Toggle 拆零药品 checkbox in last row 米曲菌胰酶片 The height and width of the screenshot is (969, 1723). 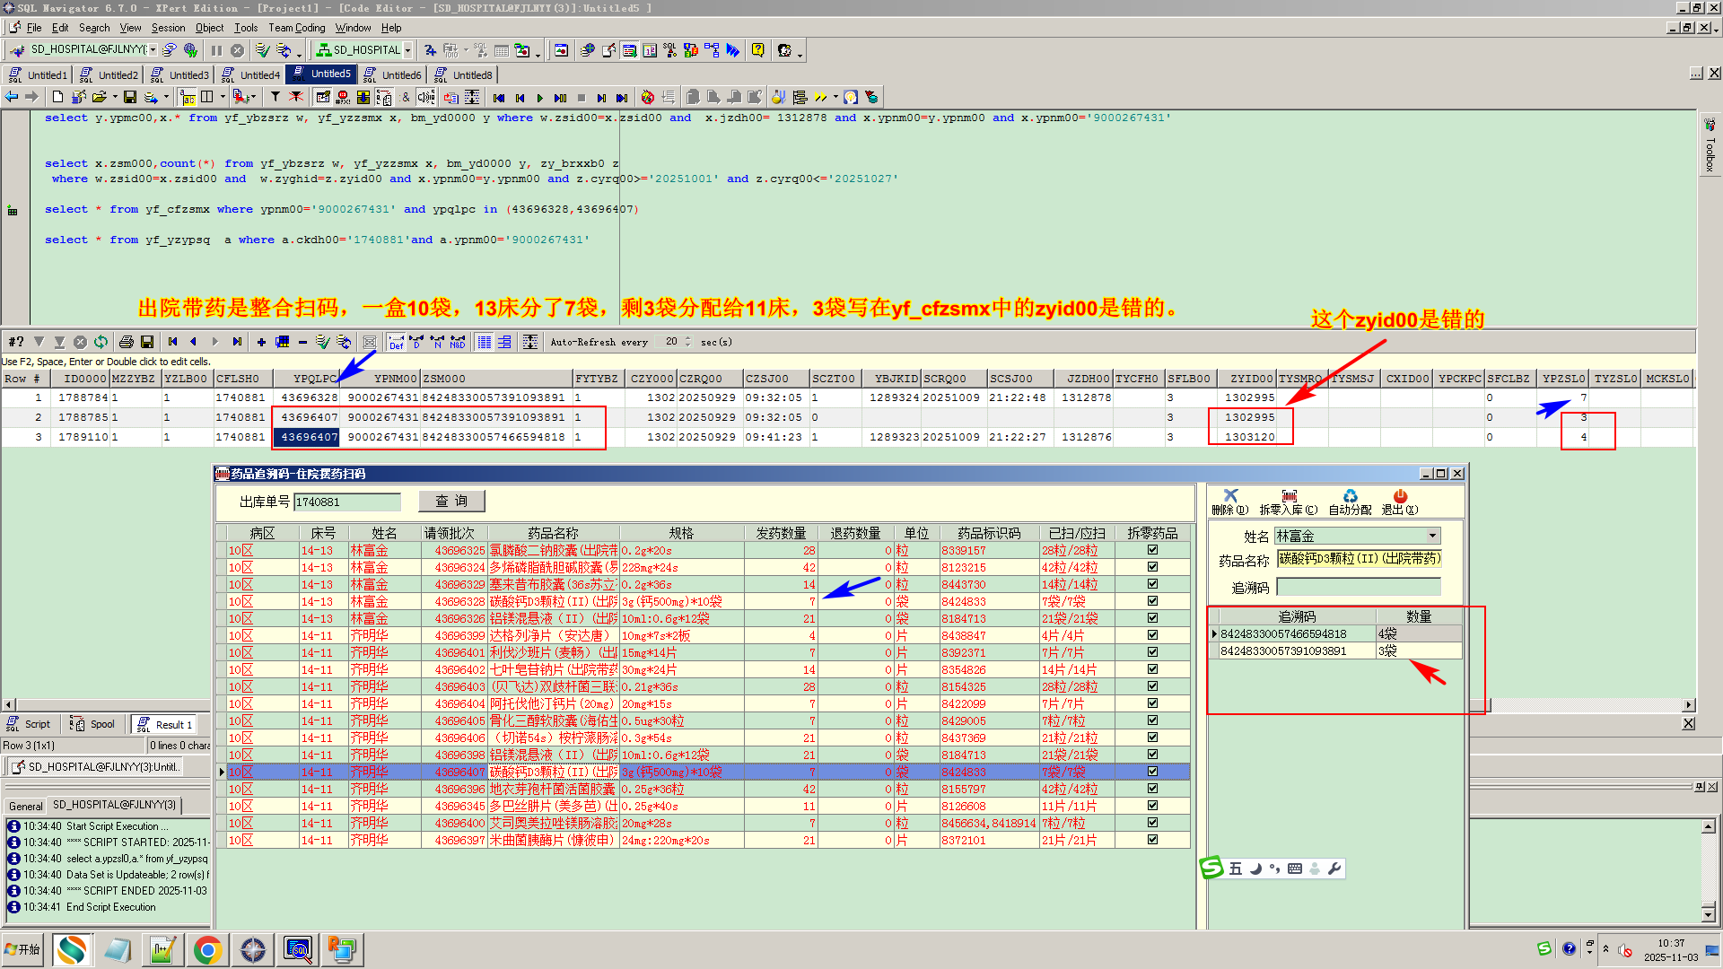[1152, 840]
